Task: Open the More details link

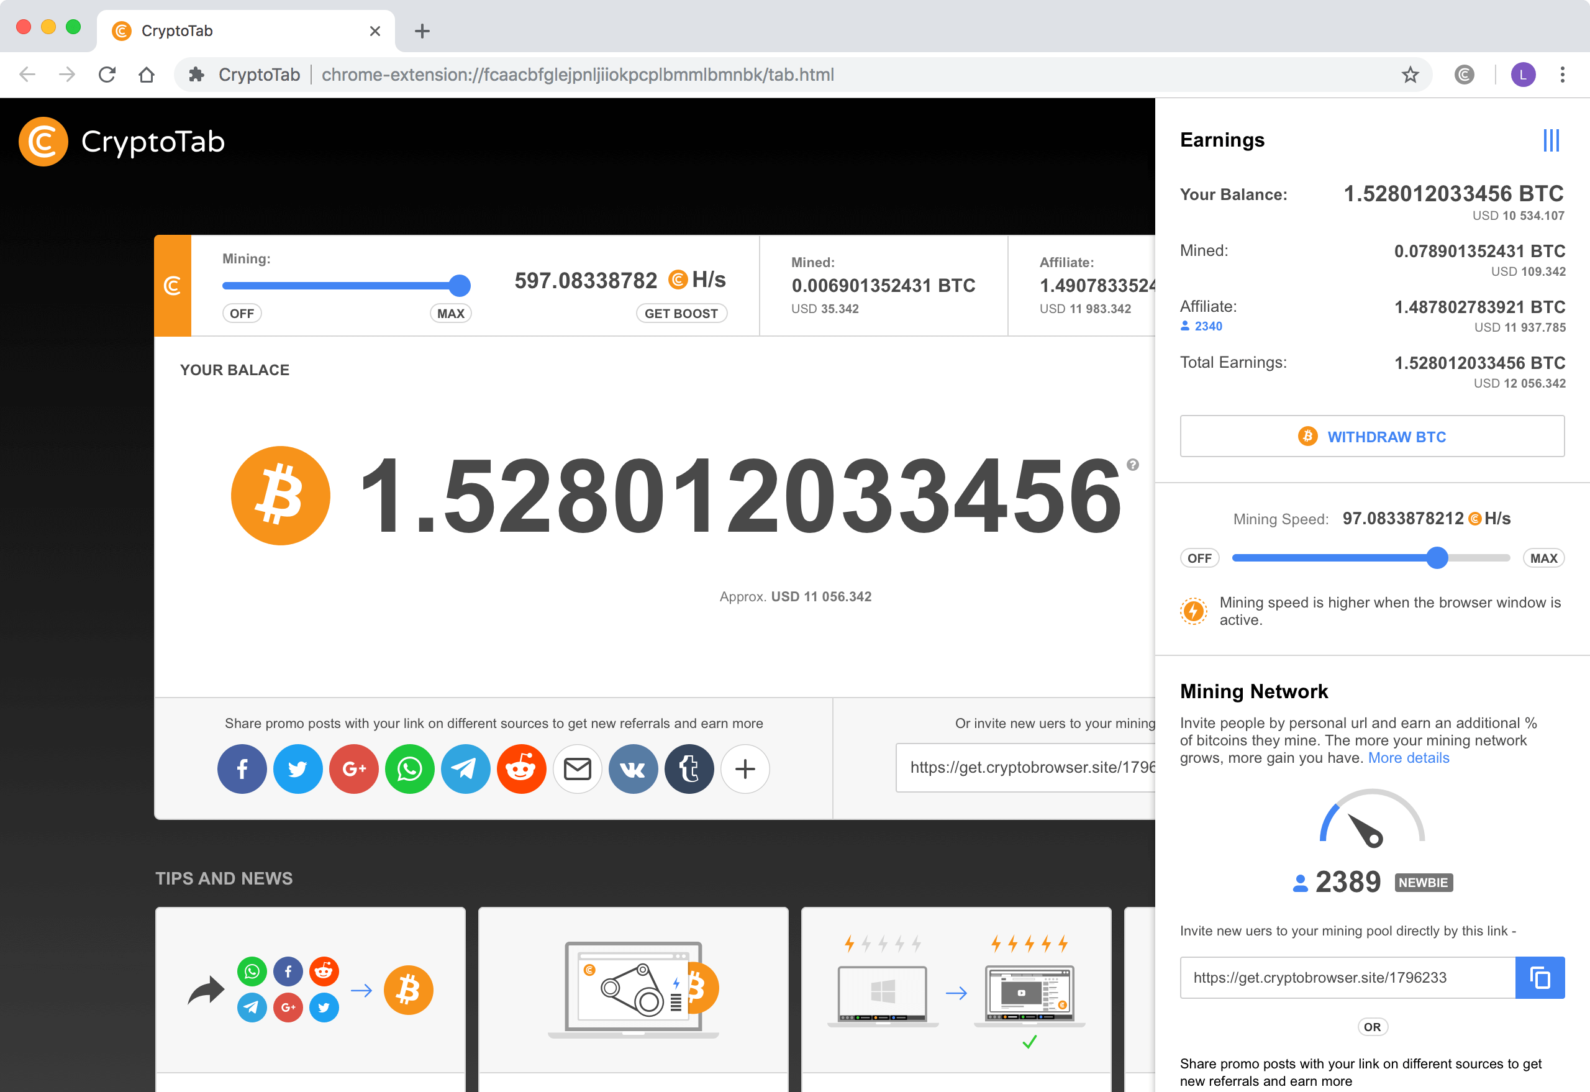Action: coord(1408,758)
